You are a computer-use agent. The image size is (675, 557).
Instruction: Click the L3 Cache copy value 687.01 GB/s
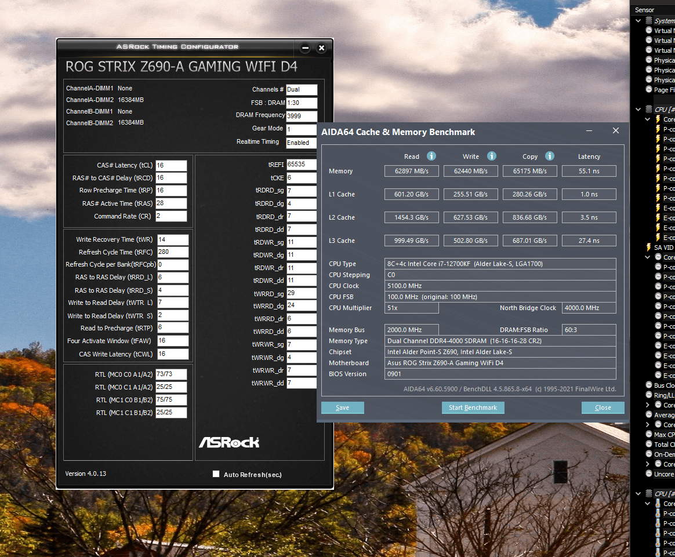pos(529,241)
